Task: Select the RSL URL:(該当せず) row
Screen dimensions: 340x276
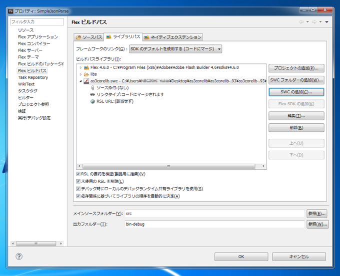Action: pos(115,101)
